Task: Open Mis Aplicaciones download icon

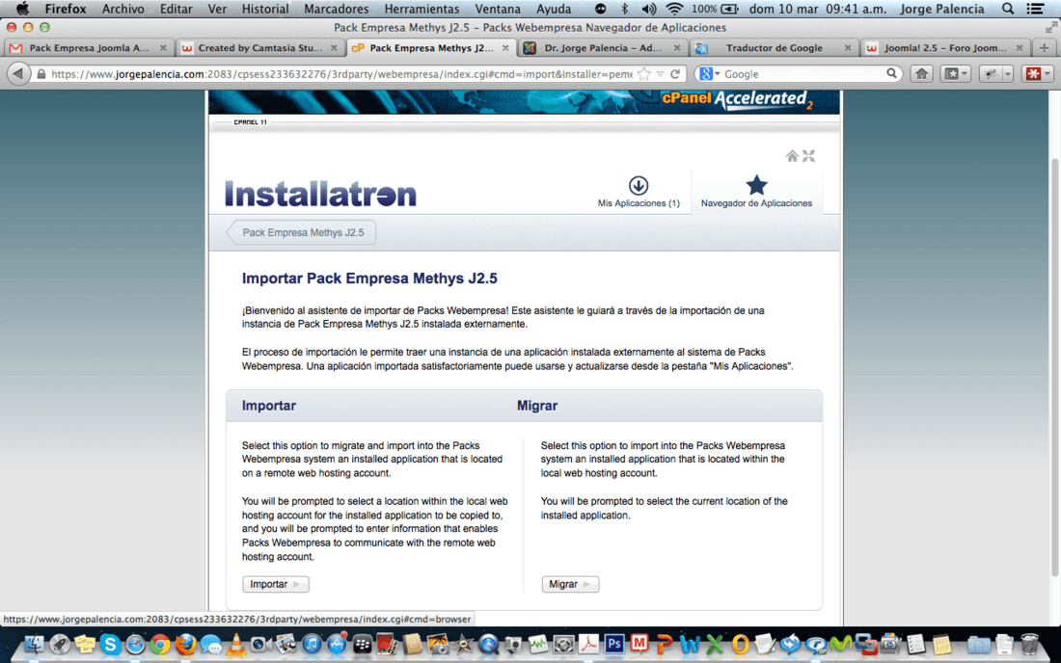Action: click(x=639, y=185)
